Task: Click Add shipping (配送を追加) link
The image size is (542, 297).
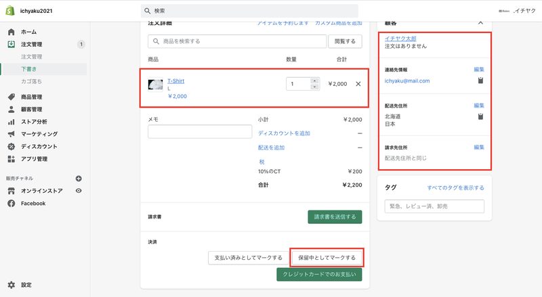Action: 271,147
